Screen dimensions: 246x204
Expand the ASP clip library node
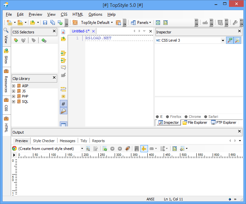[x=14, y=86]
